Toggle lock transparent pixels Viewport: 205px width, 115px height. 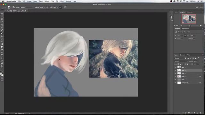(x=178, y=64)
